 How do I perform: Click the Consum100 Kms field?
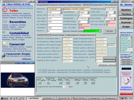pyautogui.click(x=84, y=15)
